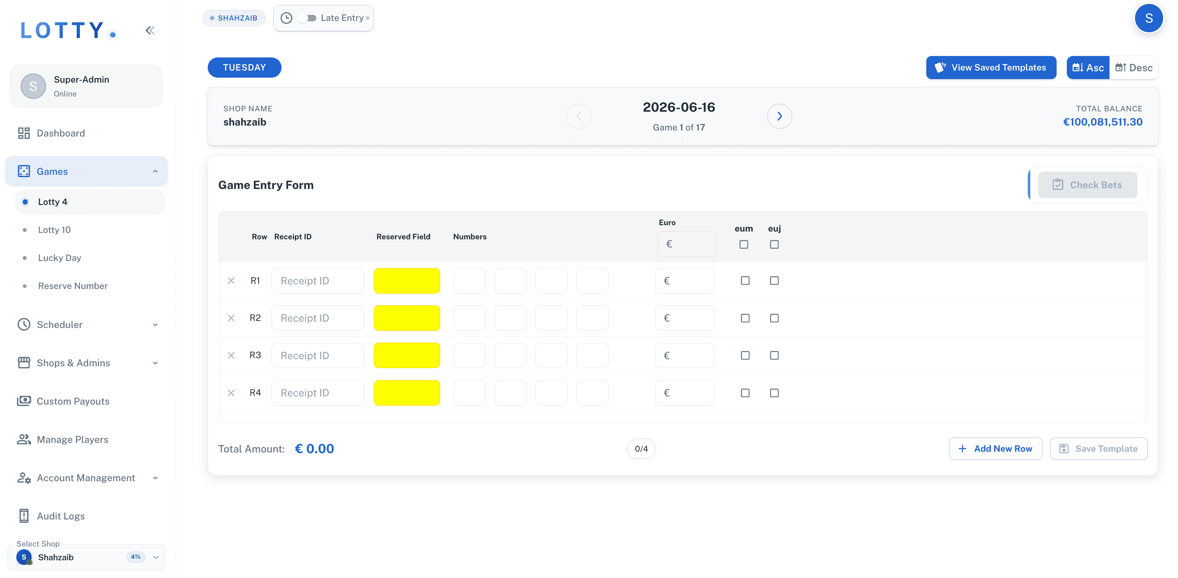This screenshot has height=578, width=1178.
Task: Remove row R4 with the X icon
Action: pos(231,393)
